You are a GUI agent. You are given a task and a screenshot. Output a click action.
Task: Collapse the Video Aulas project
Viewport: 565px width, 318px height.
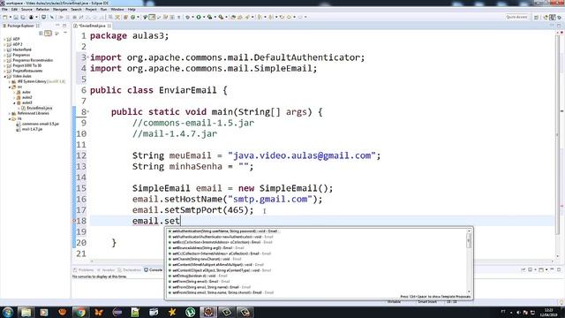[4, 77]
